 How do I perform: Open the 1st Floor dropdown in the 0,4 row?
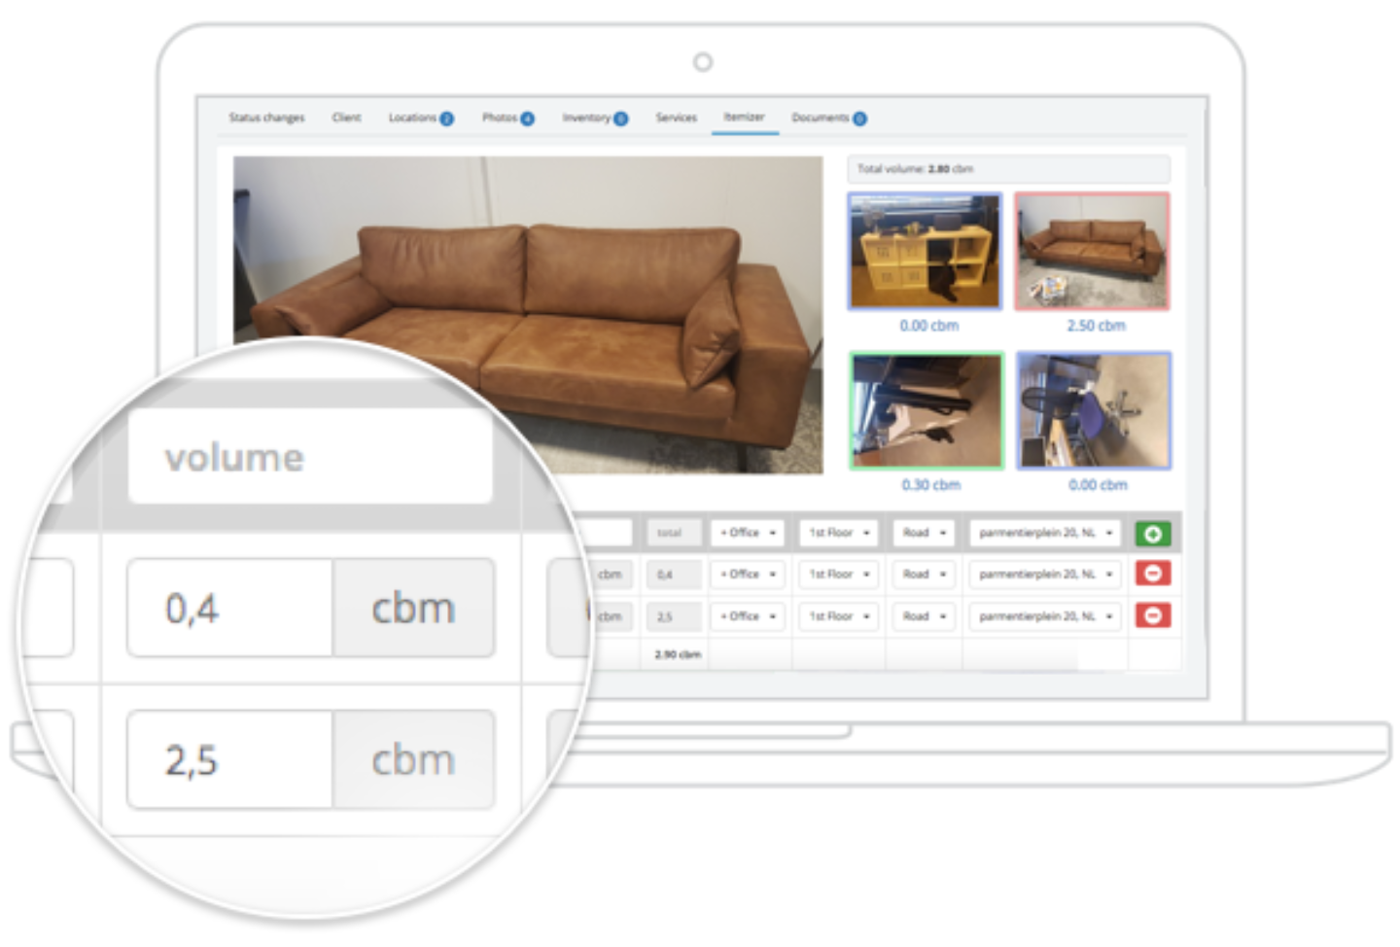[838, 575]
